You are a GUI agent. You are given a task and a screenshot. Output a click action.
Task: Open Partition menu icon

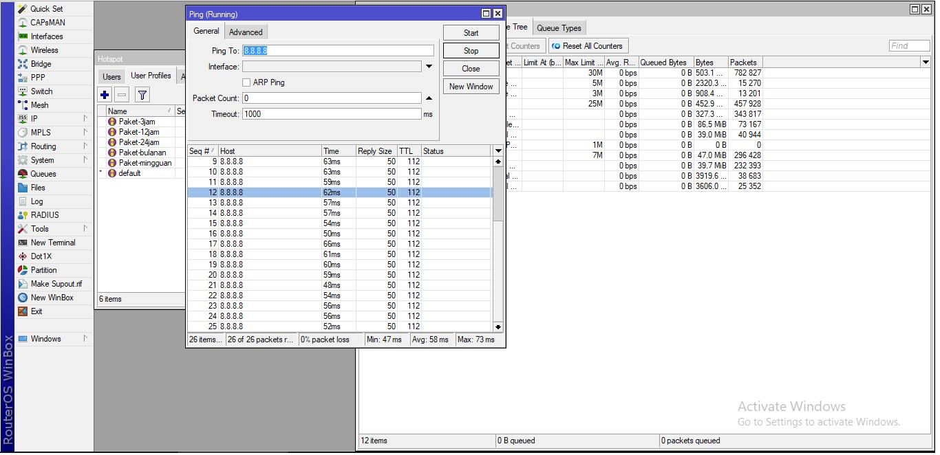[23, 270]
